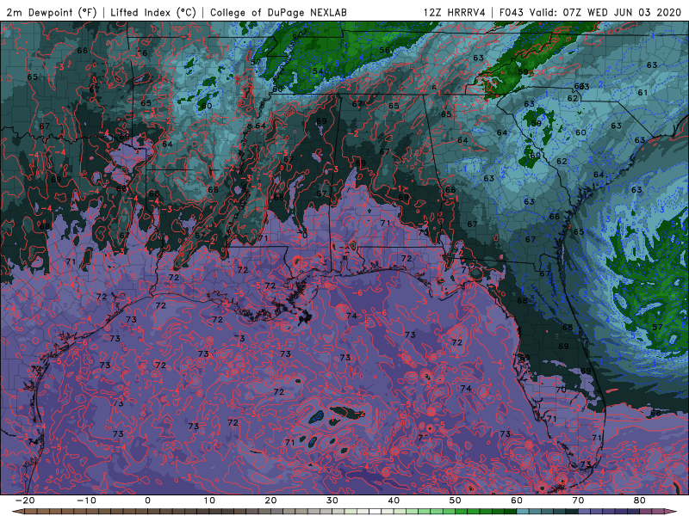Image resolution: width=689 pixels, height=516 pixels.
Task: Click the "-10" label on the color scale
Action: pyautogui.click(x=86, y=501)
